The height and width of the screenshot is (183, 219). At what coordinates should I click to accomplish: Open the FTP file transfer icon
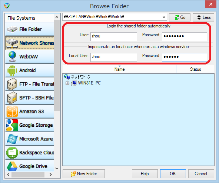12,84
